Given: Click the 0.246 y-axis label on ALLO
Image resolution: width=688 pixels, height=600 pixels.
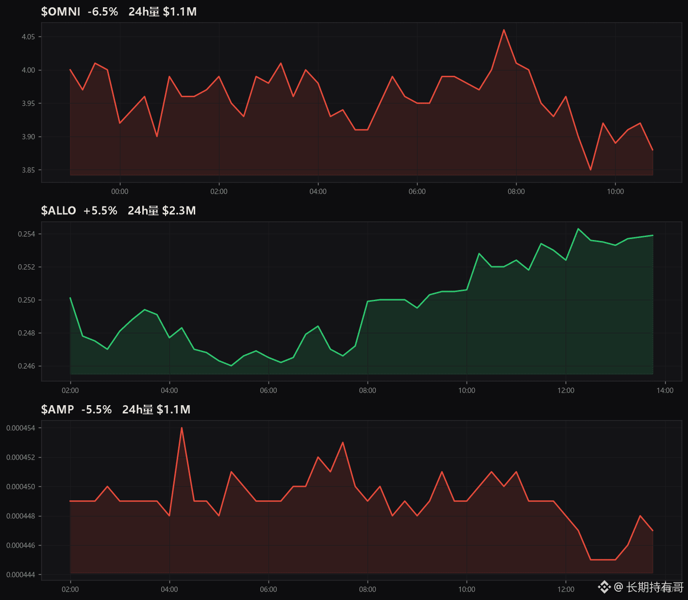Looking at the screenshot, I should 27,366.
